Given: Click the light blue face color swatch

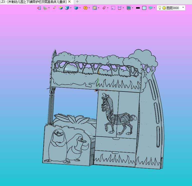Looking at the screenshot, I should click(x=144, y=8).
